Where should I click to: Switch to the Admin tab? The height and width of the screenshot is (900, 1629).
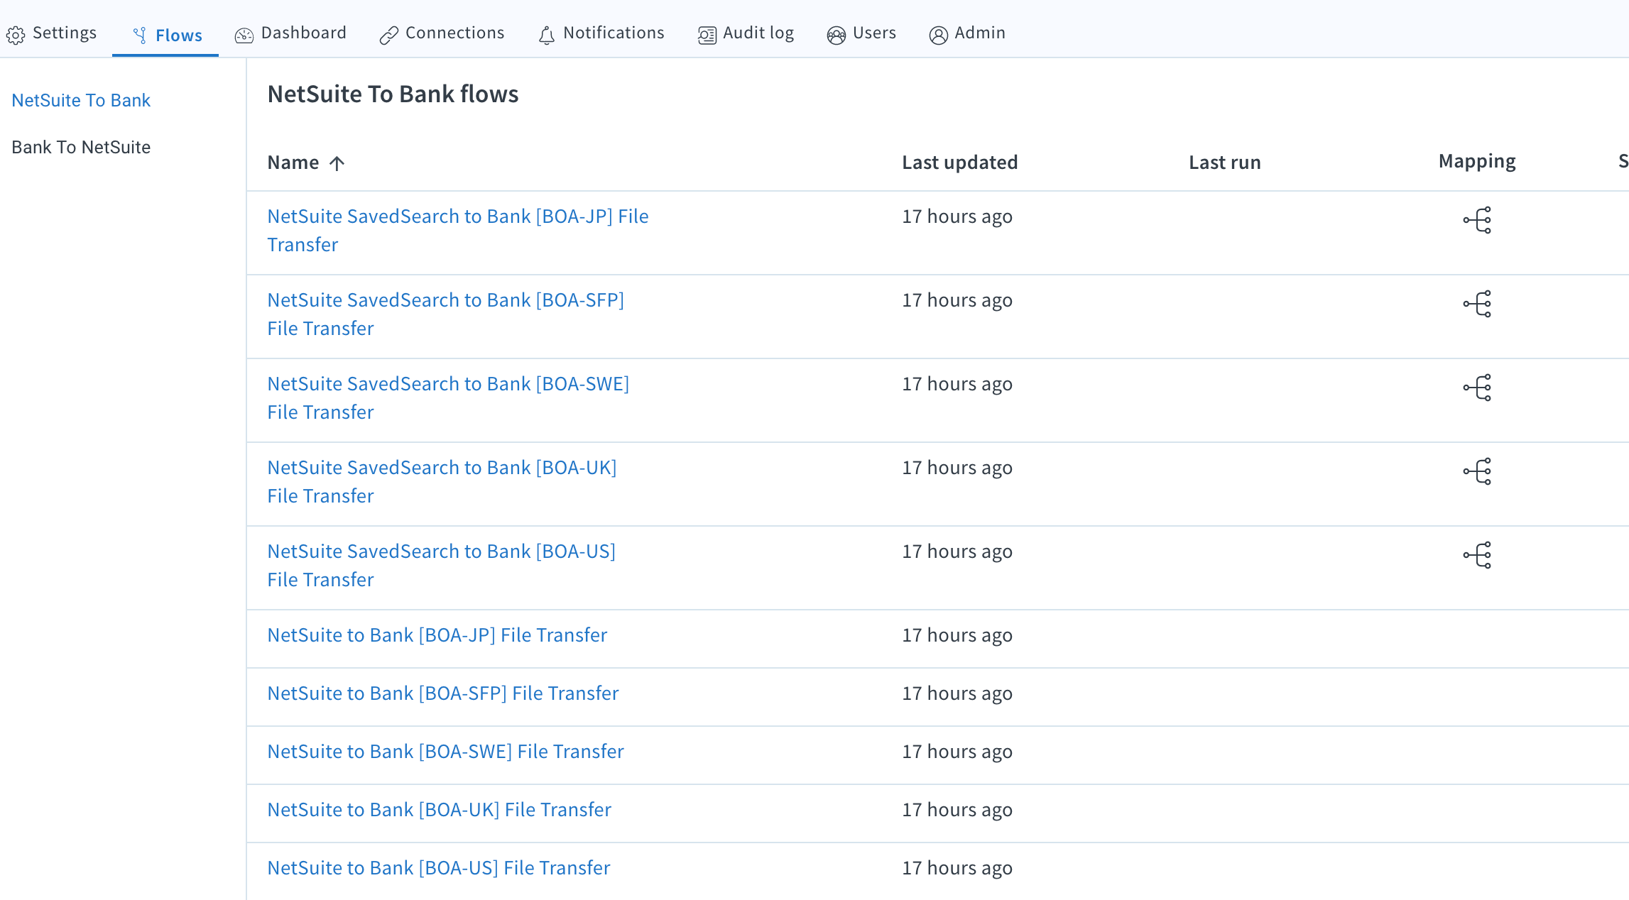tap(967, 33)
